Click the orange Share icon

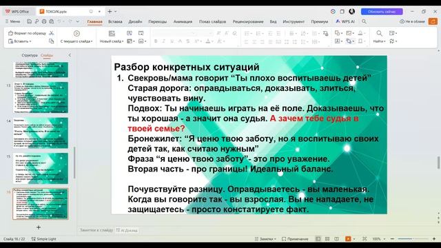tap(433, 21)
